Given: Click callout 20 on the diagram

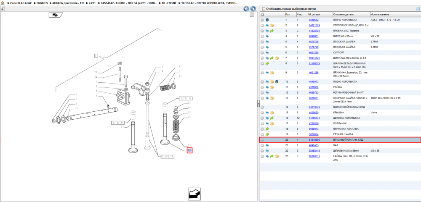Looking at the screenshot, I should click(x=189, y=150).
